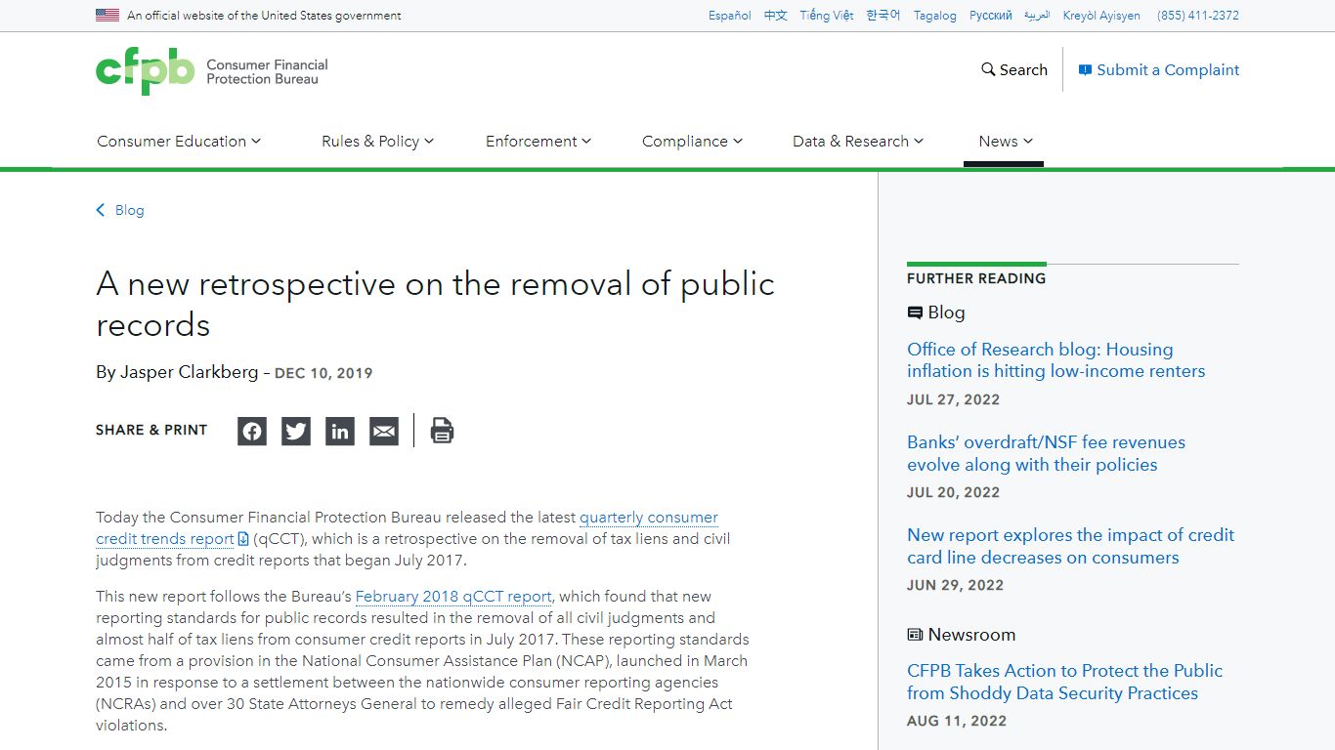Share the article on LinkedIn

click(x=340, y=431)
